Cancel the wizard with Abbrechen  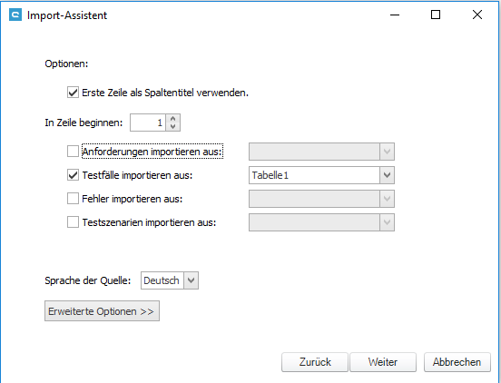[457, 362]
